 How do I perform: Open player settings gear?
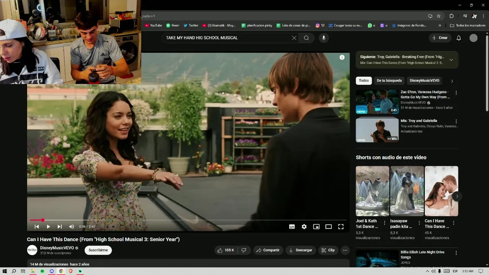click(304, 226)
